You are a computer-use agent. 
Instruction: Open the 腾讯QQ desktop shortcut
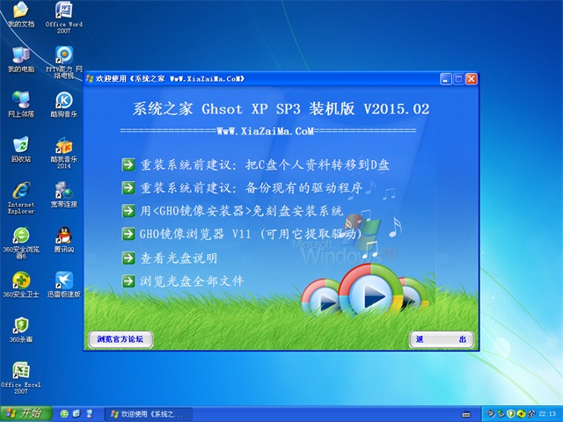pyautogui.click(x=63, y=236)
